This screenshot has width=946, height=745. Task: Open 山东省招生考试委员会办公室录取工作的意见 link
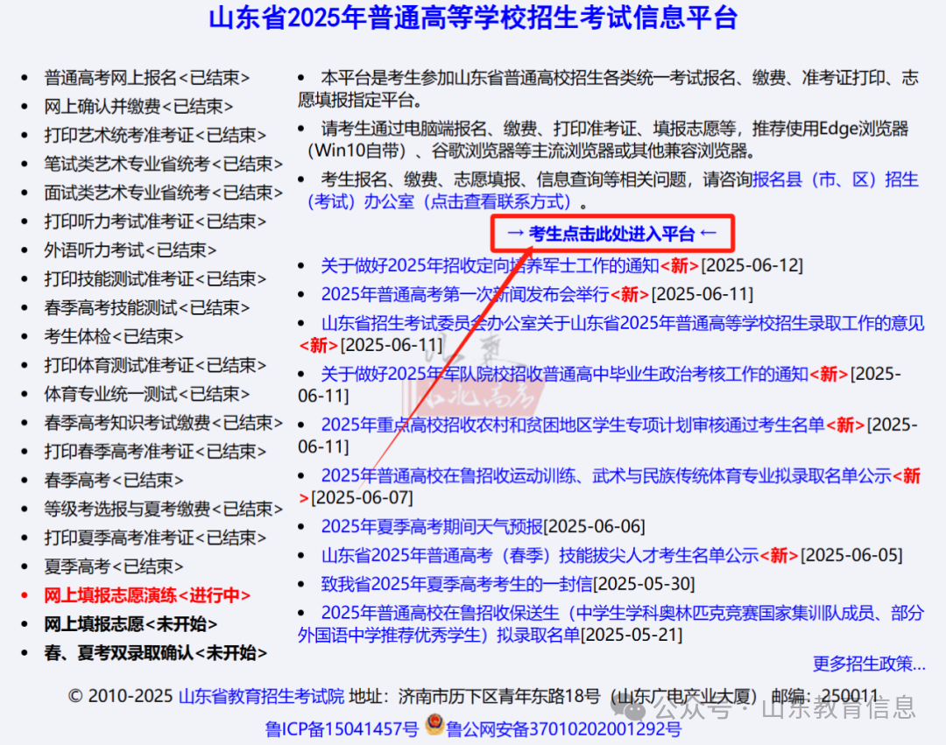pyautogui.click(x=623, y=323)
